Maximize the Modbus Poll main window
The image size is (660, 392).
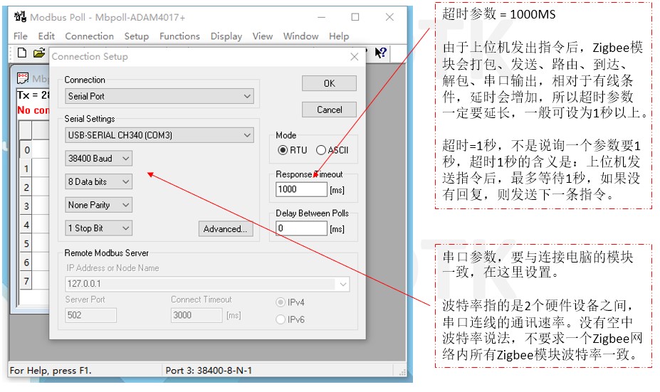pos(355,17)
